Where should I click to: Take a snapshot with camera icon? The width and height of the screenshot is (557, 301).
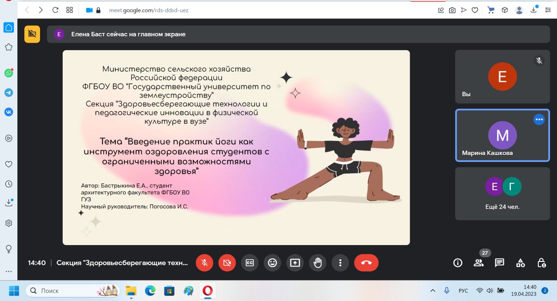[452, 10]
